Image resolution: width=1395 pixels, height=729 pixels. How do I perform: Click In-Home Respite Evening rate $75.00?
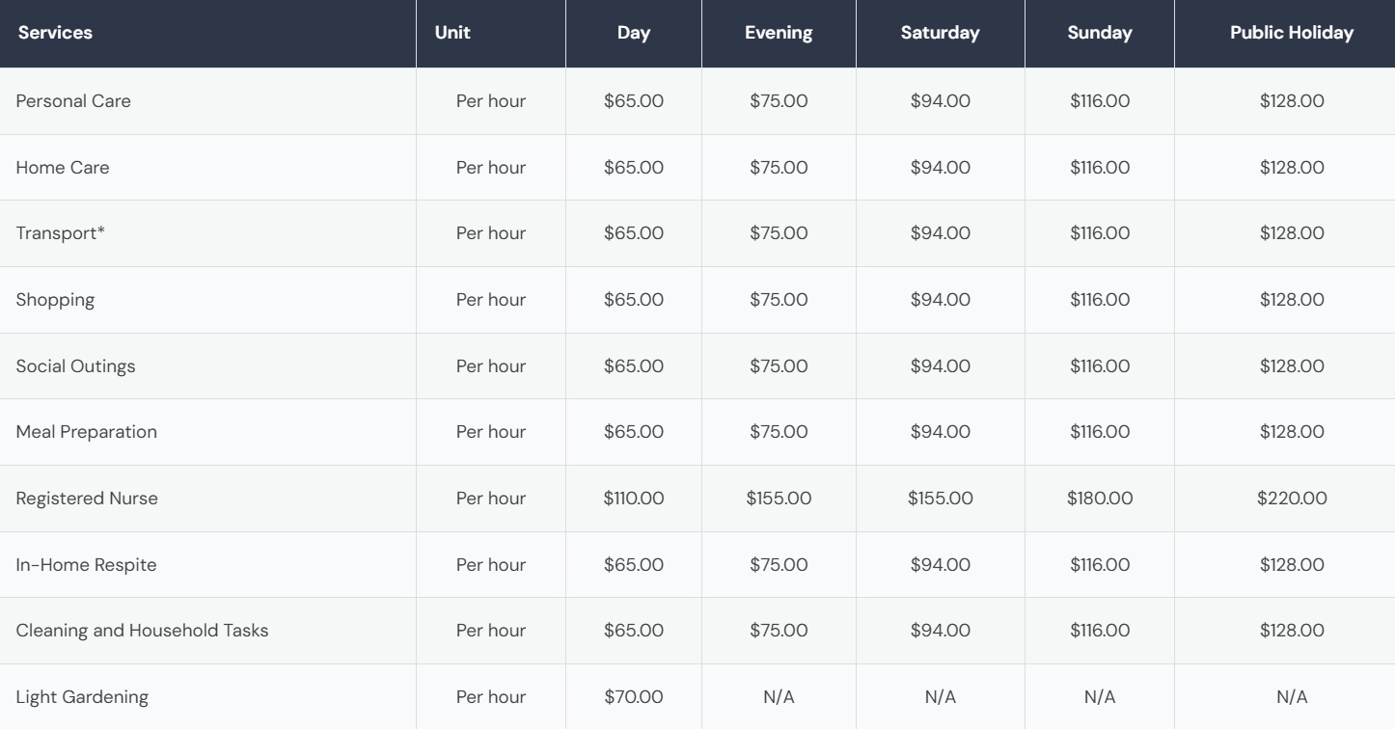(779, 565)
